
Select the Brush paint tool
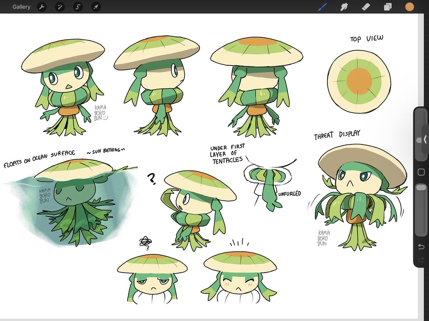(x=323, y=7)
